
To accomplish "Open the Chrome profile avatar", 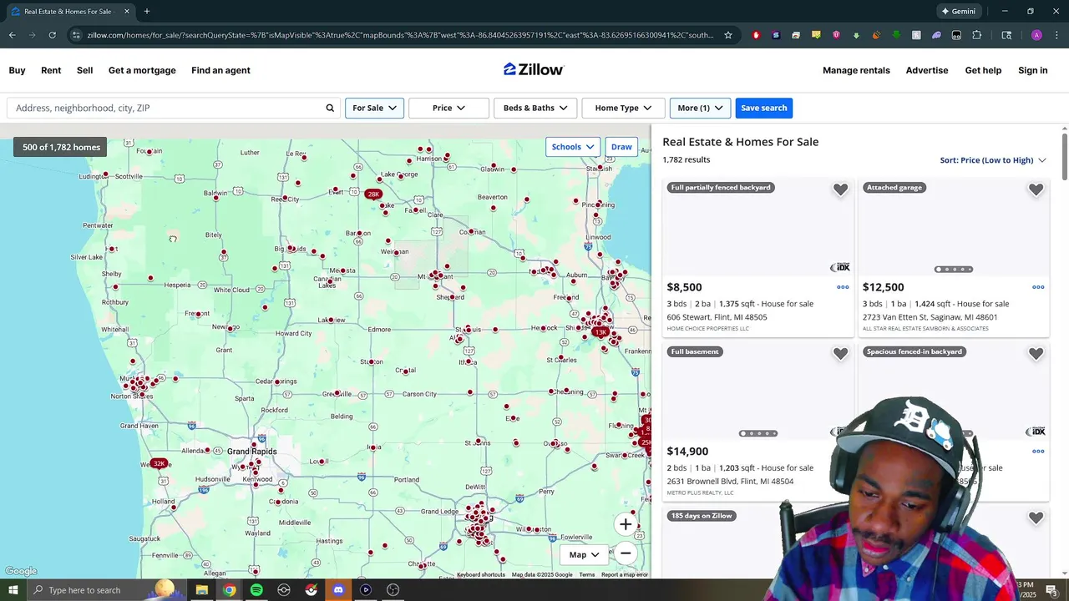I will (x=1036, y=35).
